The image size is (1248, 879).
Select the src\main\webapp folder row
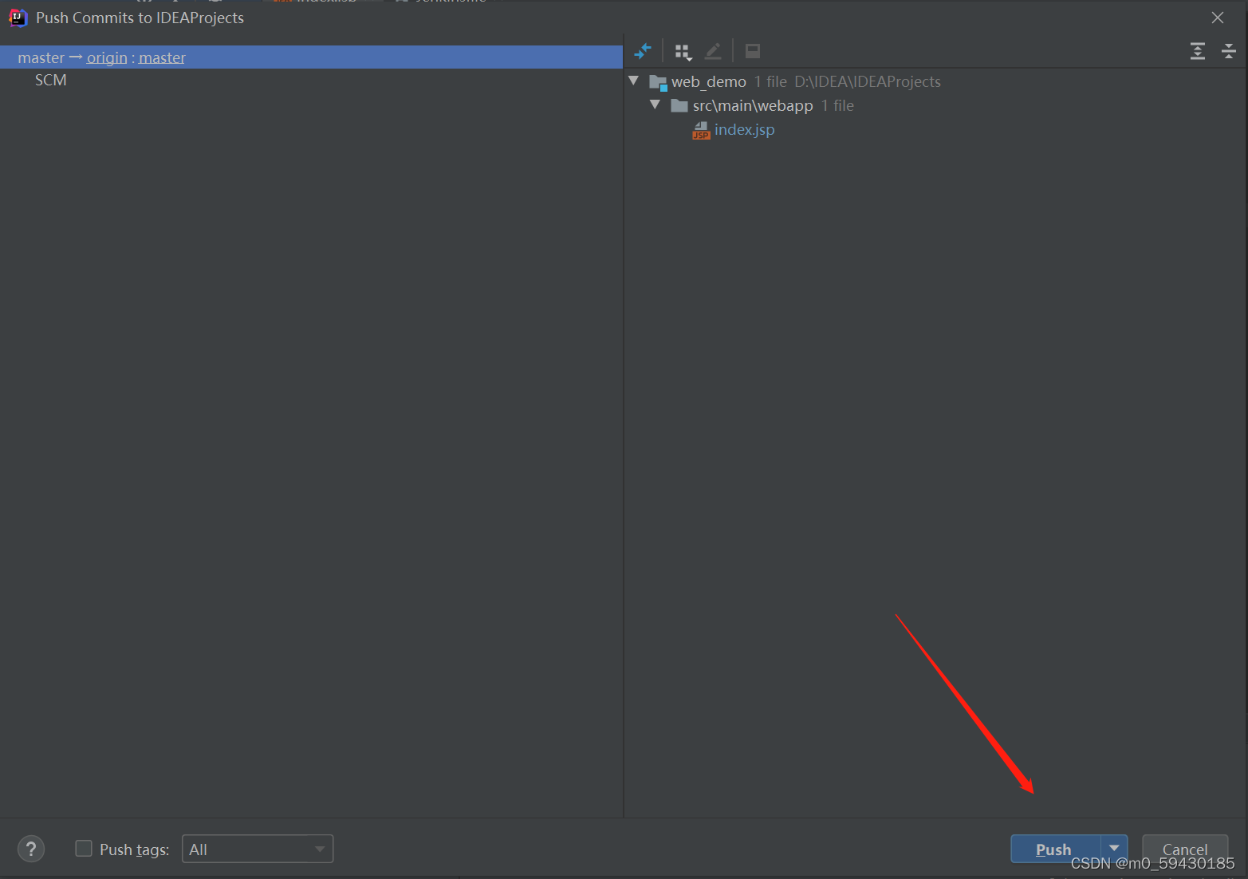935,105
